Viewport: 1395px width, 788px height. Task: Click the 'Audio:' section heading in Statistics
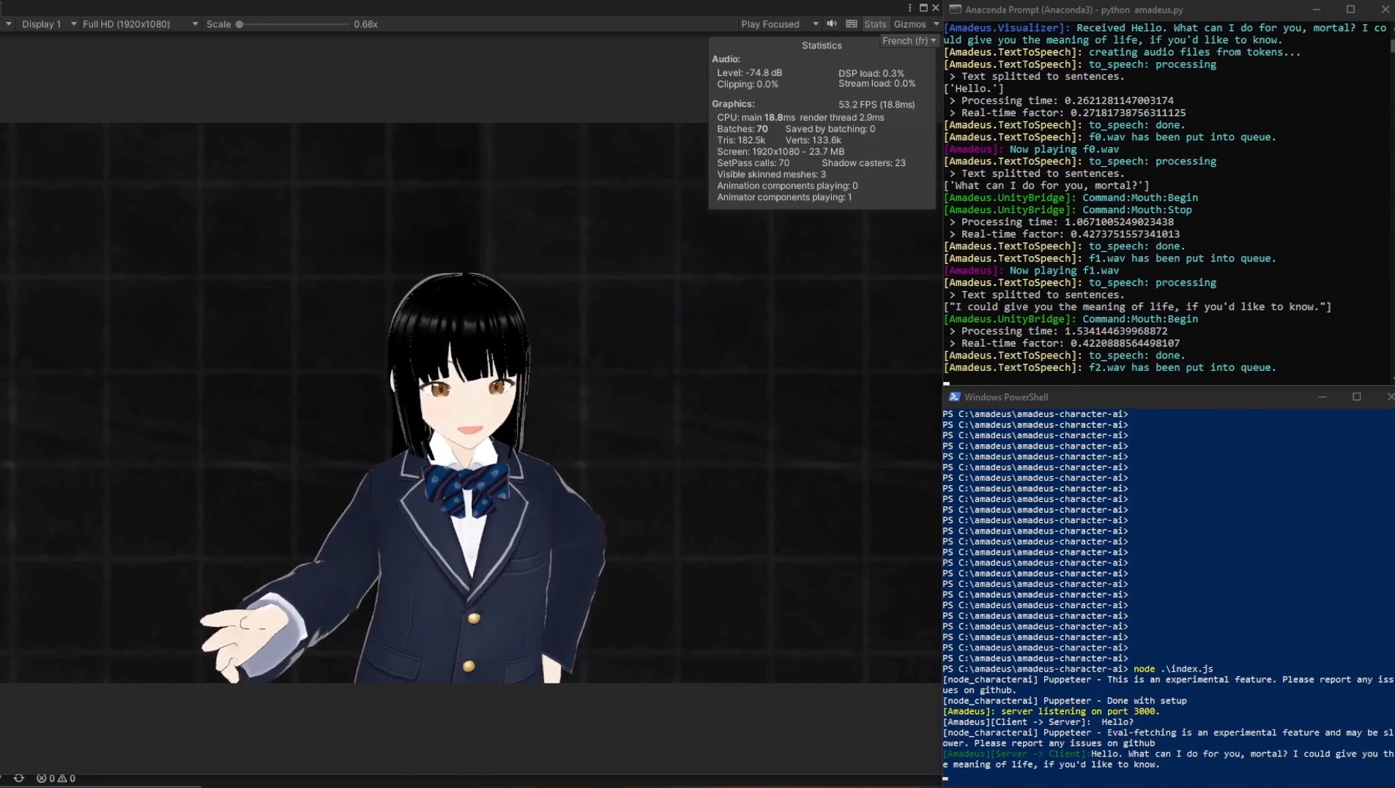pyautogui.click(x=726, y=59)
